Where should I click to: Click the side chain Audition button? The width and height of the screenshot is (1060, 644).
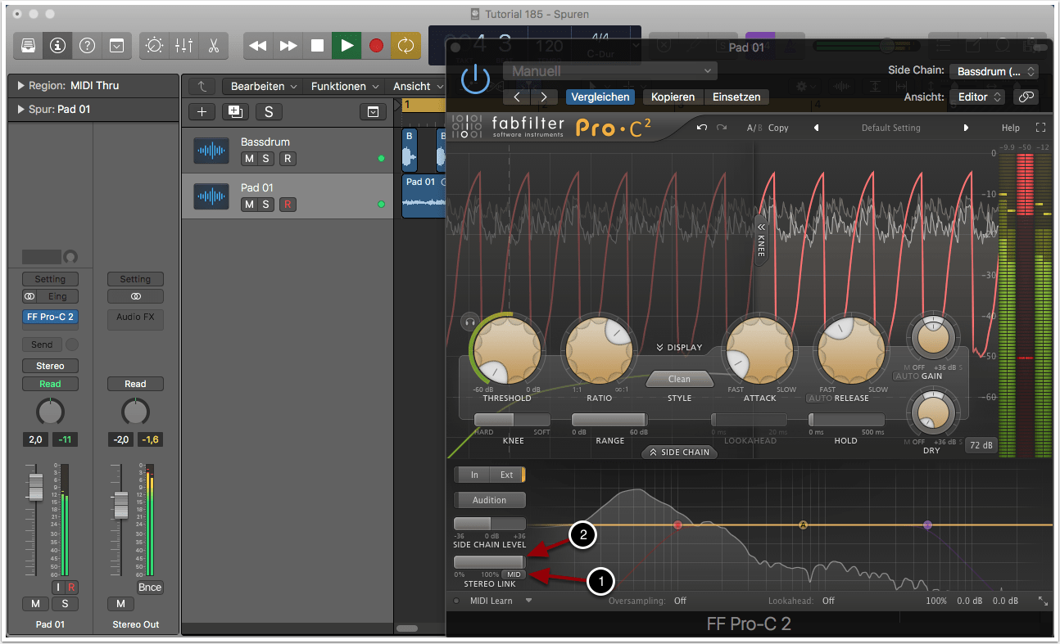click(x=489, y=500)
